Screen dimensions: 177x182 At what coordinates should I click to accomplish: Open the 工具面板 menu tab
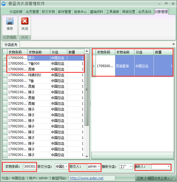click(x=112, y=12)
